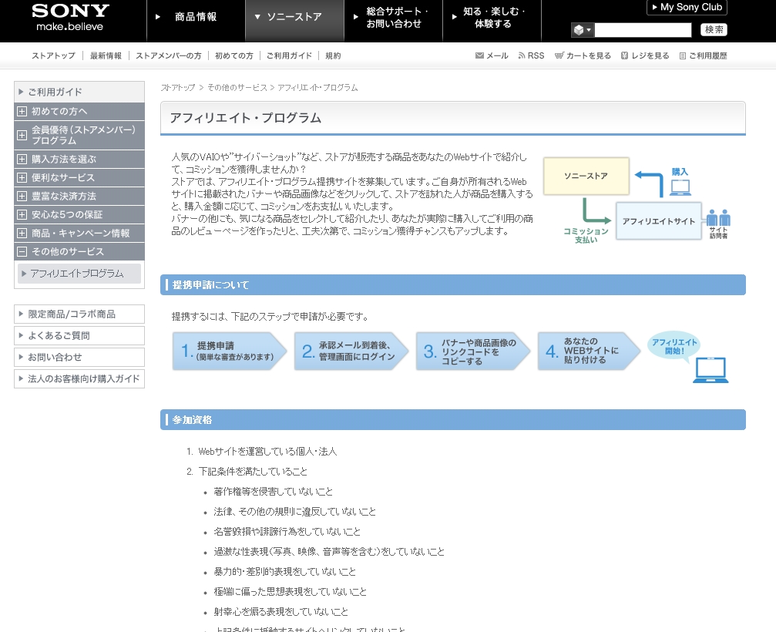Collapse その他のサービス section

tap(79, 251)
